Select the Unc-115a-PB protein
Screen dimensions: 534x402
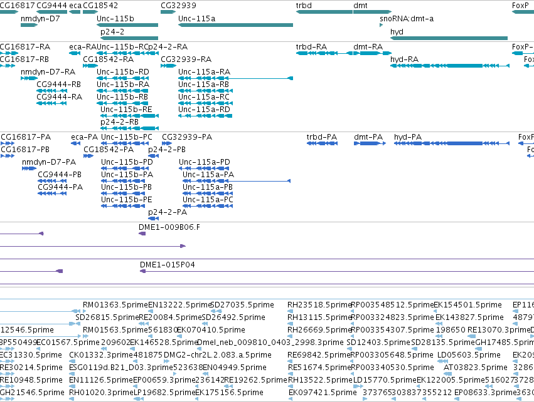(208, 193)
